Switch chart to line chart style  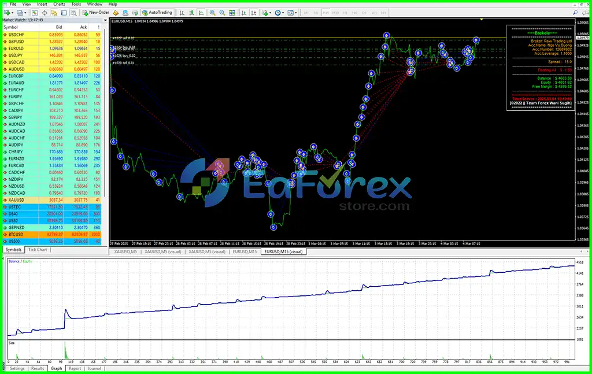click(202, 13)
